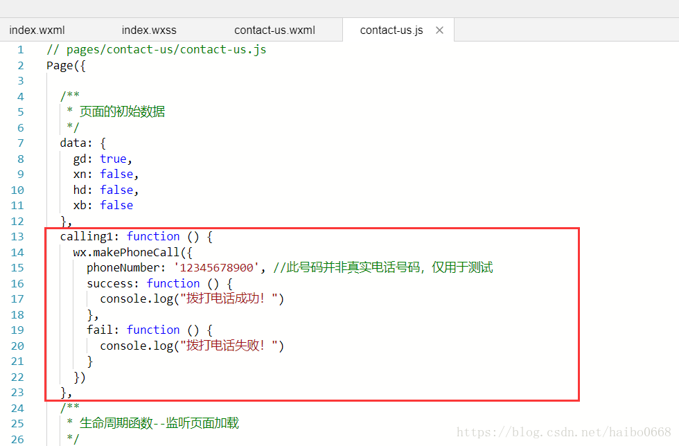The image size is (679, 446).
Task: Click line number 15 in gutter
Action: [17, 268]
